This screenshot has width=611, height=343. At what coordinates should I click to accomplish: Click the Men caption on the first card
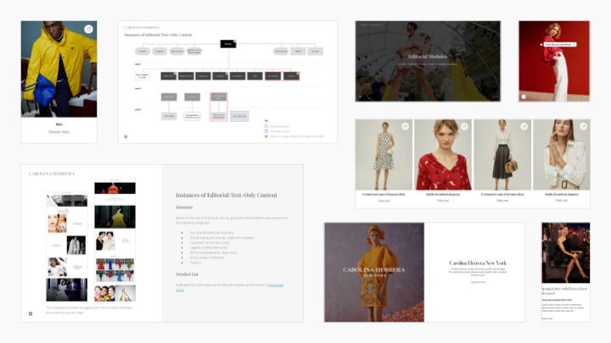coord(59,124)
